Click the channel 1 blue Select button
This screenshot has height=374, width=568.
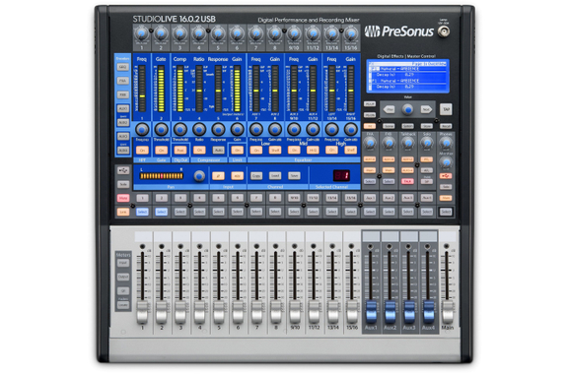pos(142,212)
